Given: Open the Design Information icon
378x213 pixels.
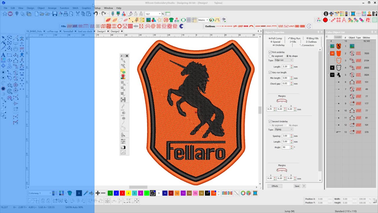Looking at the screenshot, I should (x=326, y=14).
